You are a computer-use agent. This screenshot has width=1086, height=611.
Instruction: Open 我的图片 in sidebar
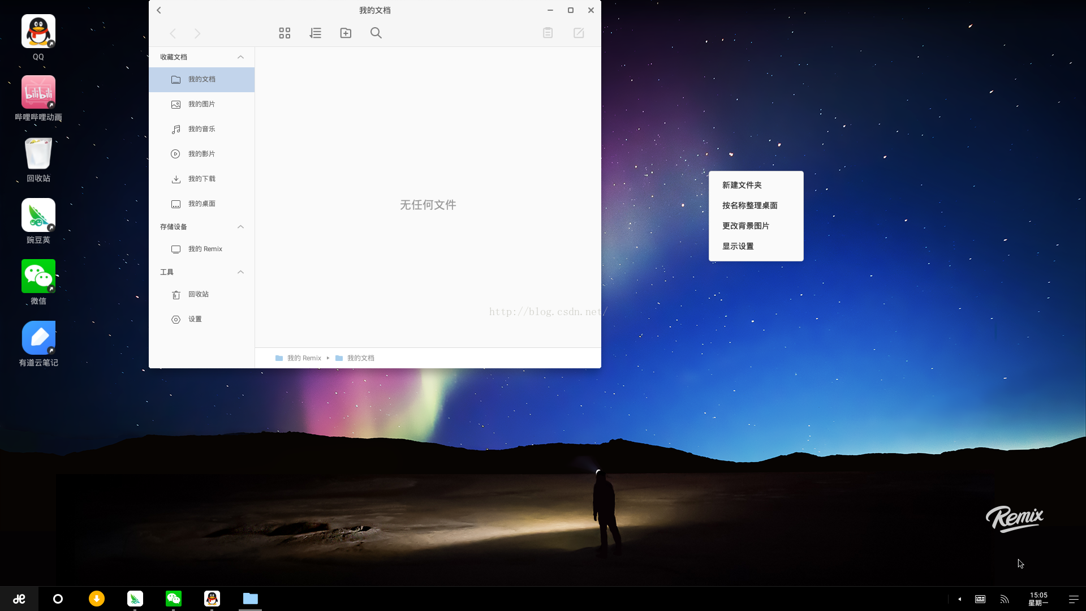pos(201,104)
